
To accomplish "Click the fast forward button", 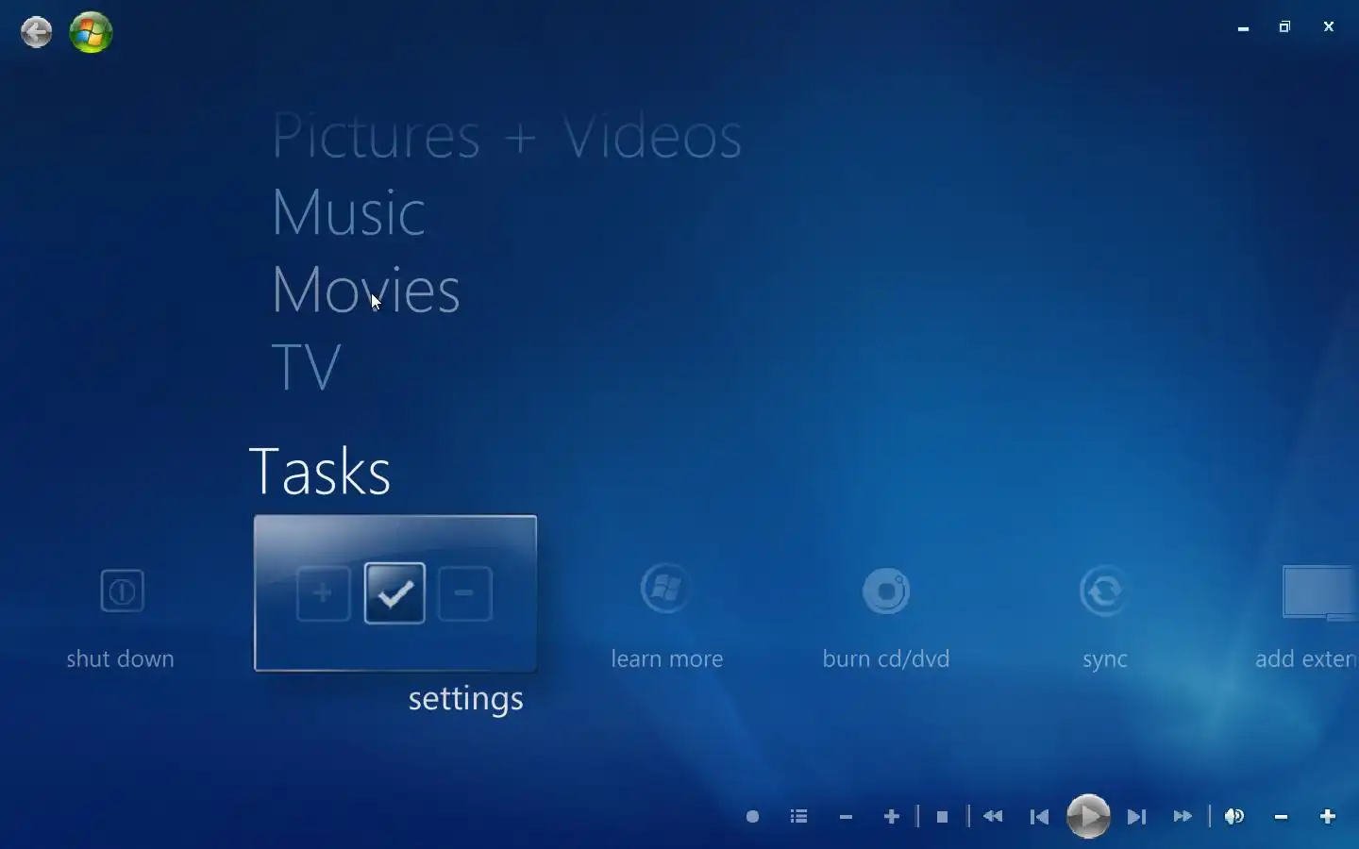I will (1183, 817).
